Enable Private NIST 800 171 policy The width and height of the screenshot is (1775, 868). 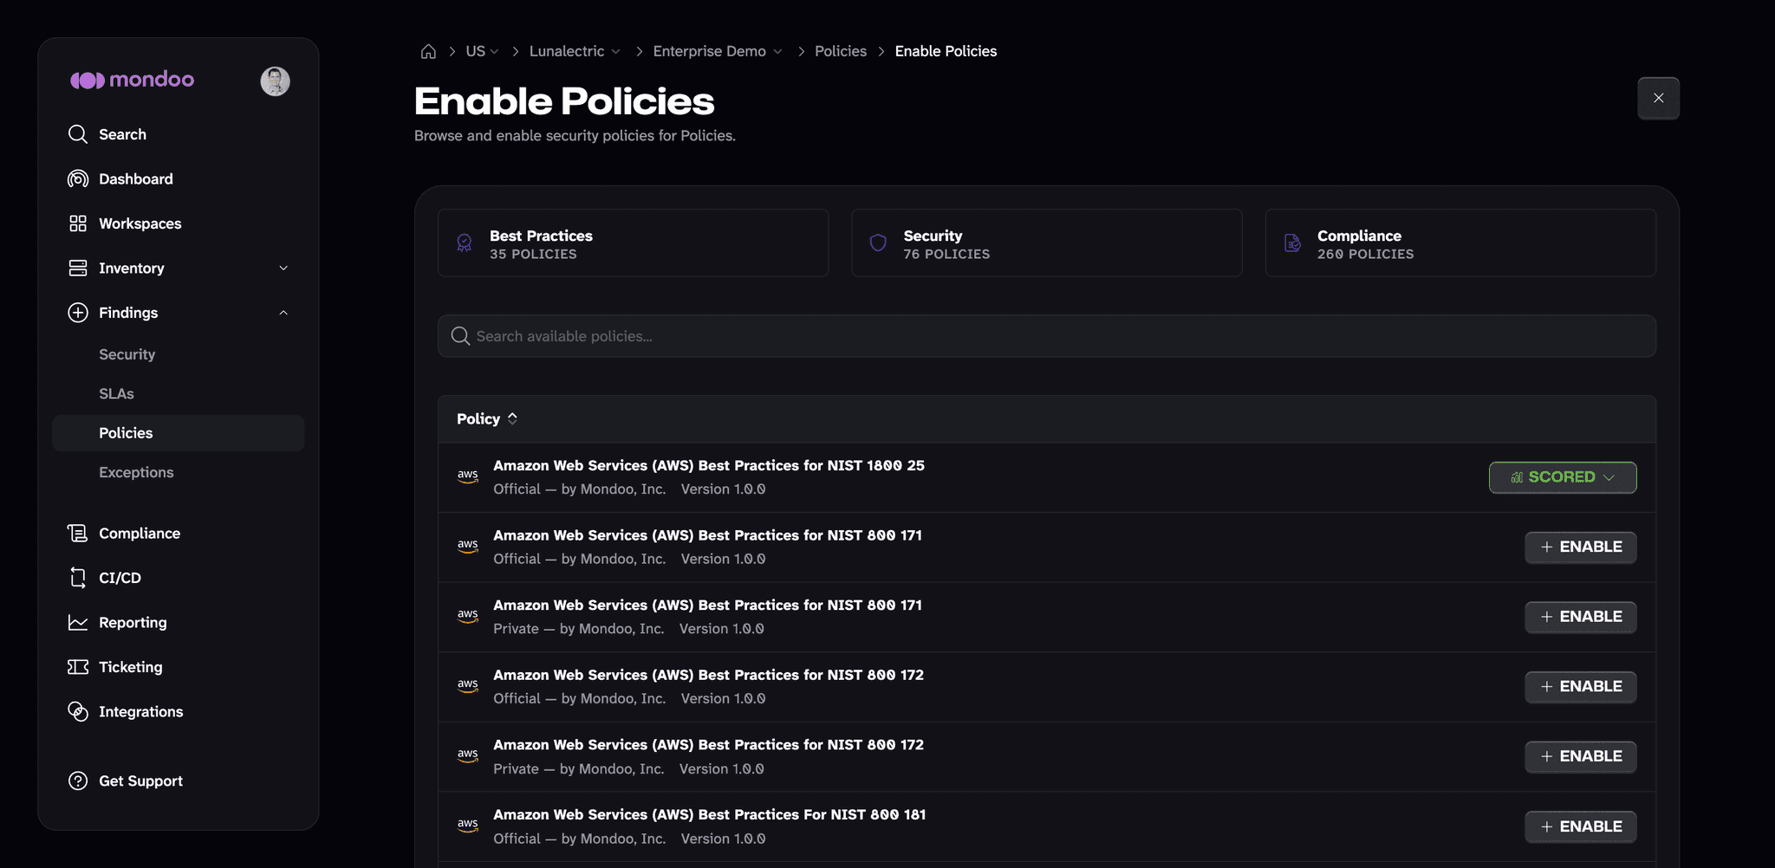click(1581, 617)
